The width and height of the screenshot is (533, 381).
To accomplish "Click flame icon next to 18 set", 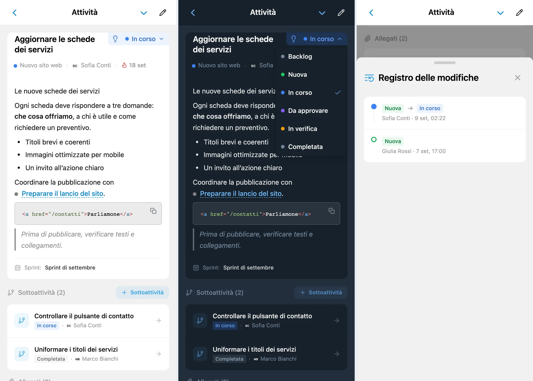I will pyautogui.click(x=124, y=65).
